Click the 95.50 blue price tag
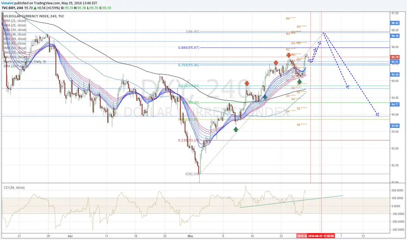 (395, 75)
